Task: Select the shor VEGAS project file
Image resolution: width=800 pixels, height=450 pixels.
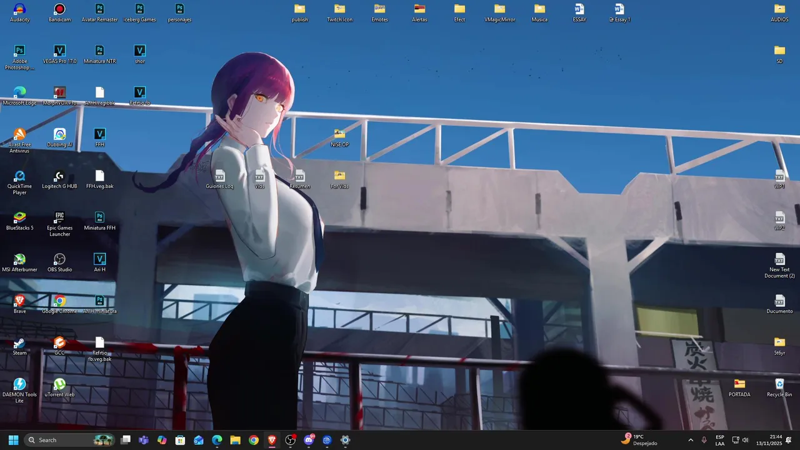Action: (139, 54)
